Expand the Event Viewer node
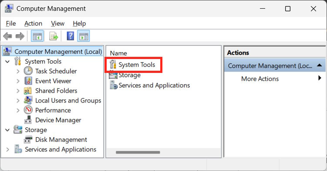The height and width of the screenshot is (171, 327). pos(18,81)
